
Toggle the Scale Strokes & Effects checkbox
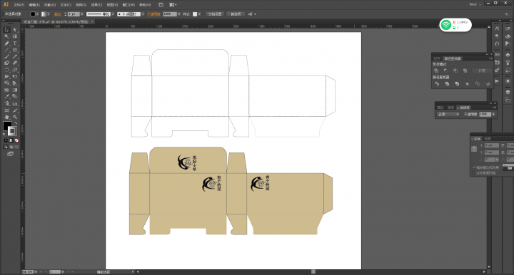474,167
